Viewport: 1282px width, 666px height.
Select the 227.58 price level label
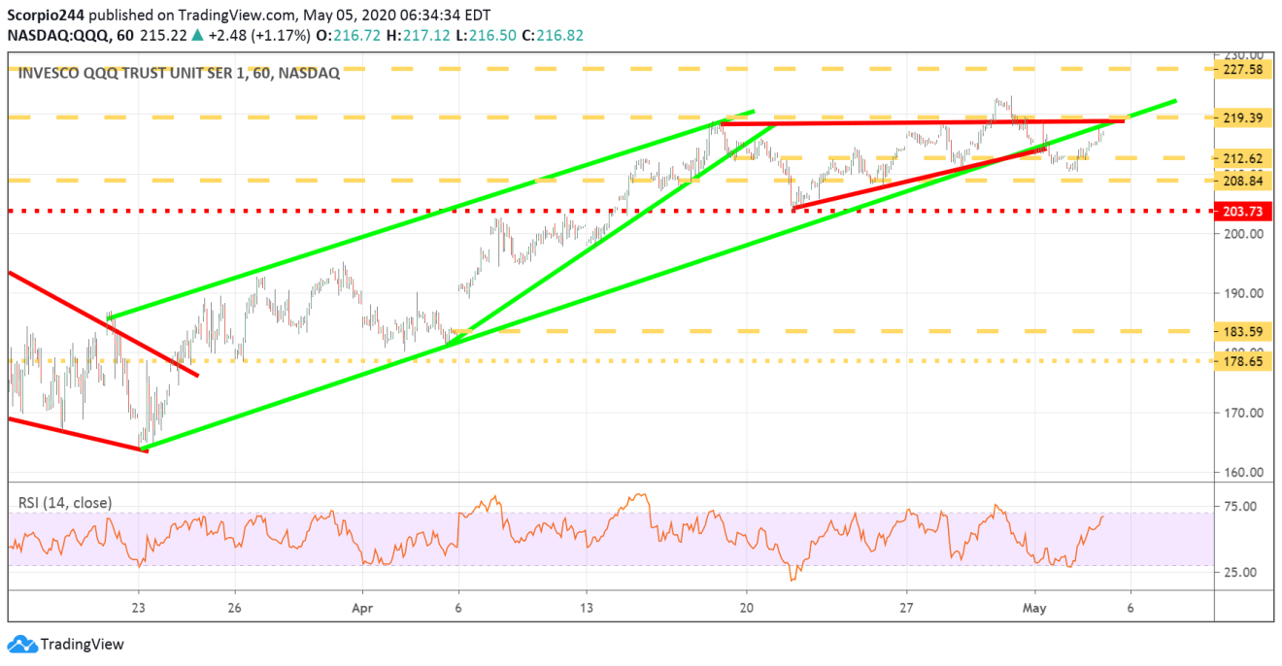(x=1244, y=69)
